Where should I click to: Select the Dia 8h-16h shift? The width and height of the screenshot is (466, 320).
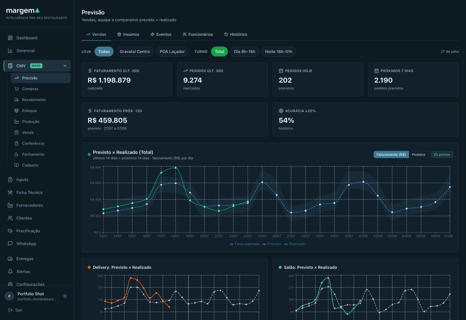245,52
